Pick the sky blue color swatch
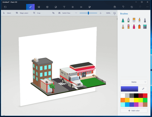This screenshot has width=152, height=117. click(x=127, y=105)
